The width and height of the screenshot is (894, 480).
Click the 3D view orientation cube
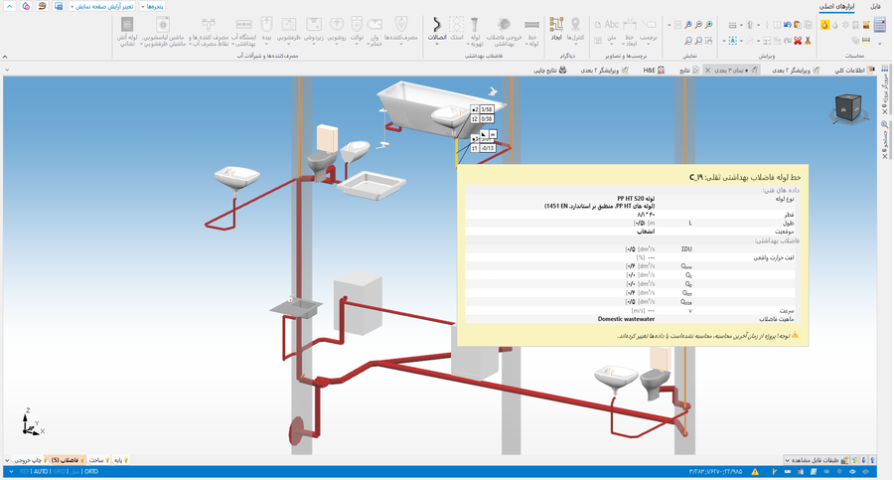point(849,107)
